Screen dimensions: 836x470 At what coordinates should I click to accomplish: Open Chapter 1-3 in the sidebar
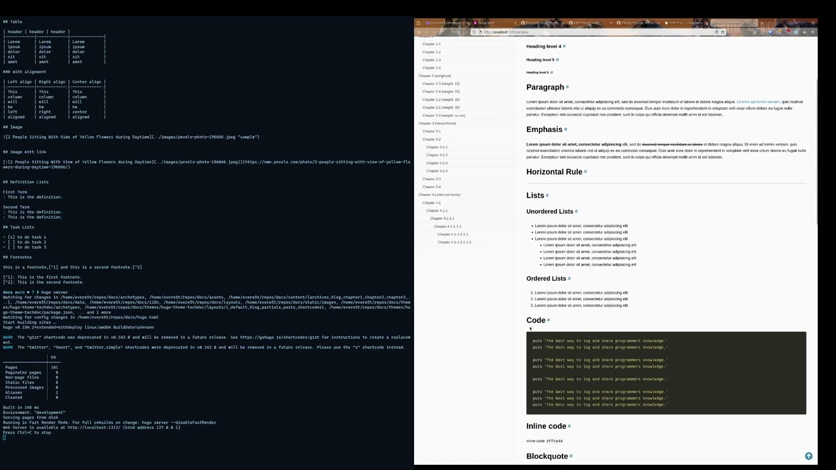[431, 60]
